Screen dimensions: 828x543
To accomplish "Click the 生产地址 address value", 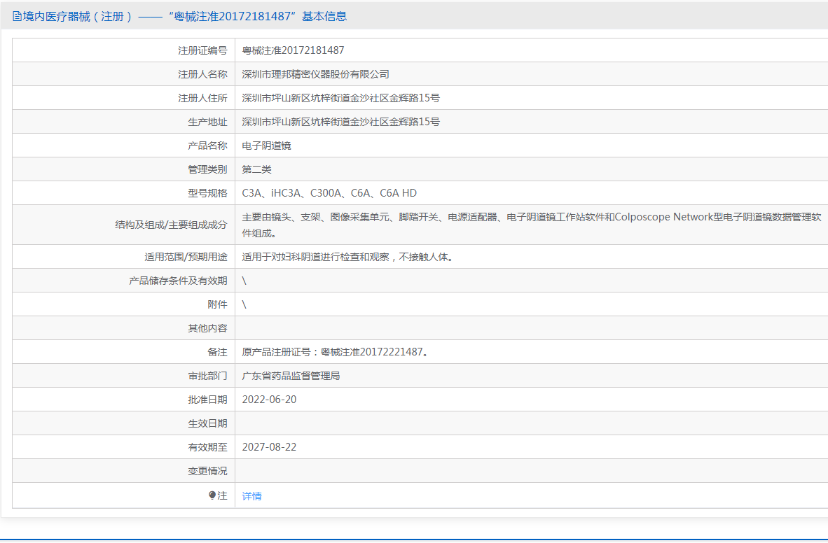I will [340, 122].
